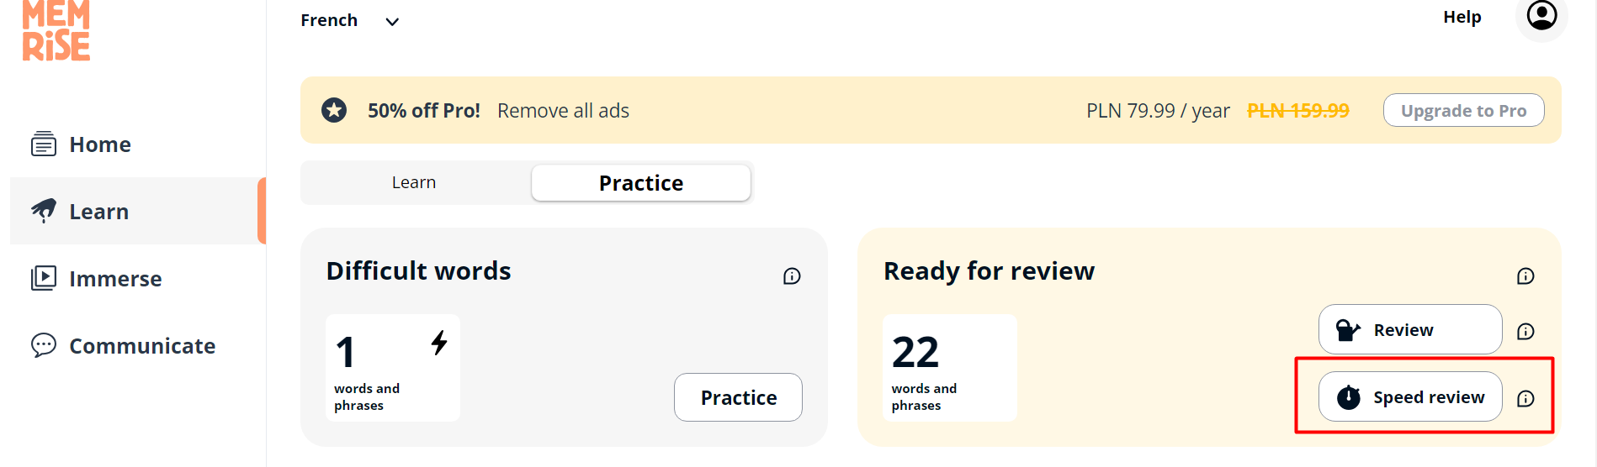Click info icon beside Speed review button
The height and width of the screenshot is (467, 1597).
click(1525, 399)
